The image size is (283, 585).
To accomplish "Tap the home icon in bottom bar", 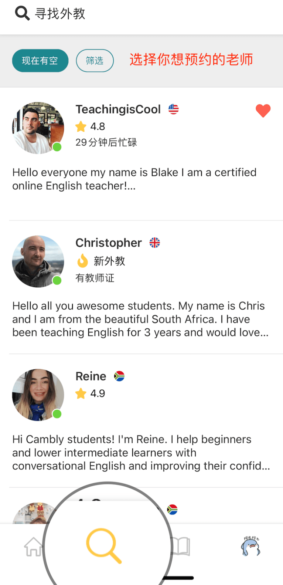I will pyautogui.click(x=33, y=547).
